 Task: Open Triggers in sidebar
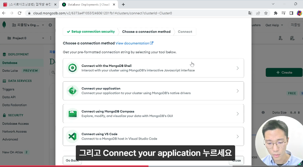point(8,89)
